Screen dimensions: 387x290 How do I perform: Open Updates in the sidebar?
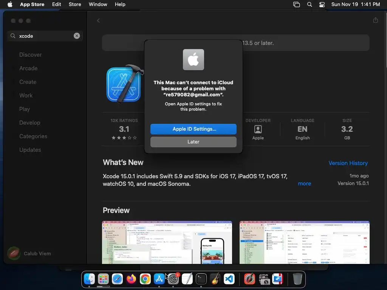click(x=30, y=150)
